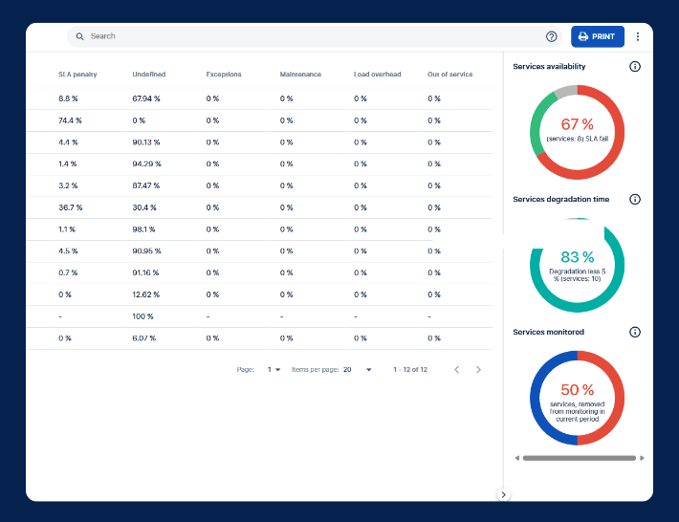Select the 67.94 % Undefined cell
Viewport: 679px width, 522px height.
(x=146, y=98)
